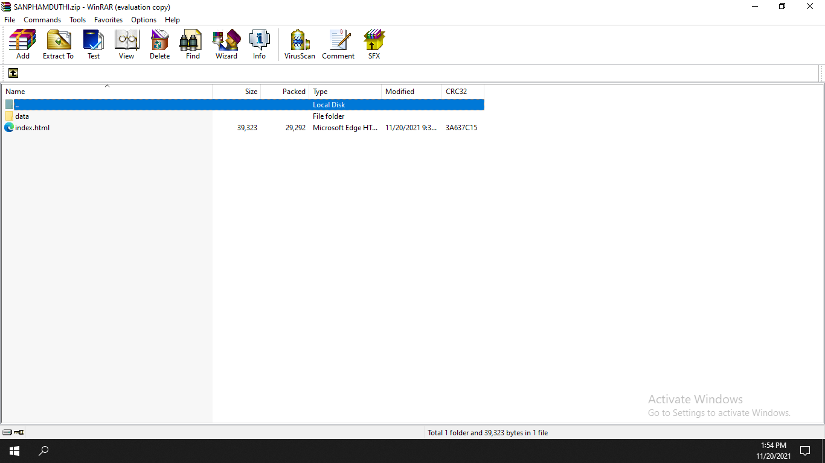825x463 pixels.
Task: Expand the Favorites menu
Action: tap(108, 20)
